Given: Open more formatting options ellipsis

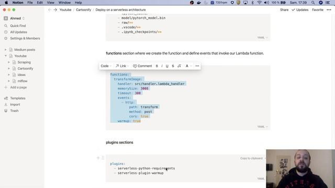Looking at the screenshot, I should [x=197, y=66].
